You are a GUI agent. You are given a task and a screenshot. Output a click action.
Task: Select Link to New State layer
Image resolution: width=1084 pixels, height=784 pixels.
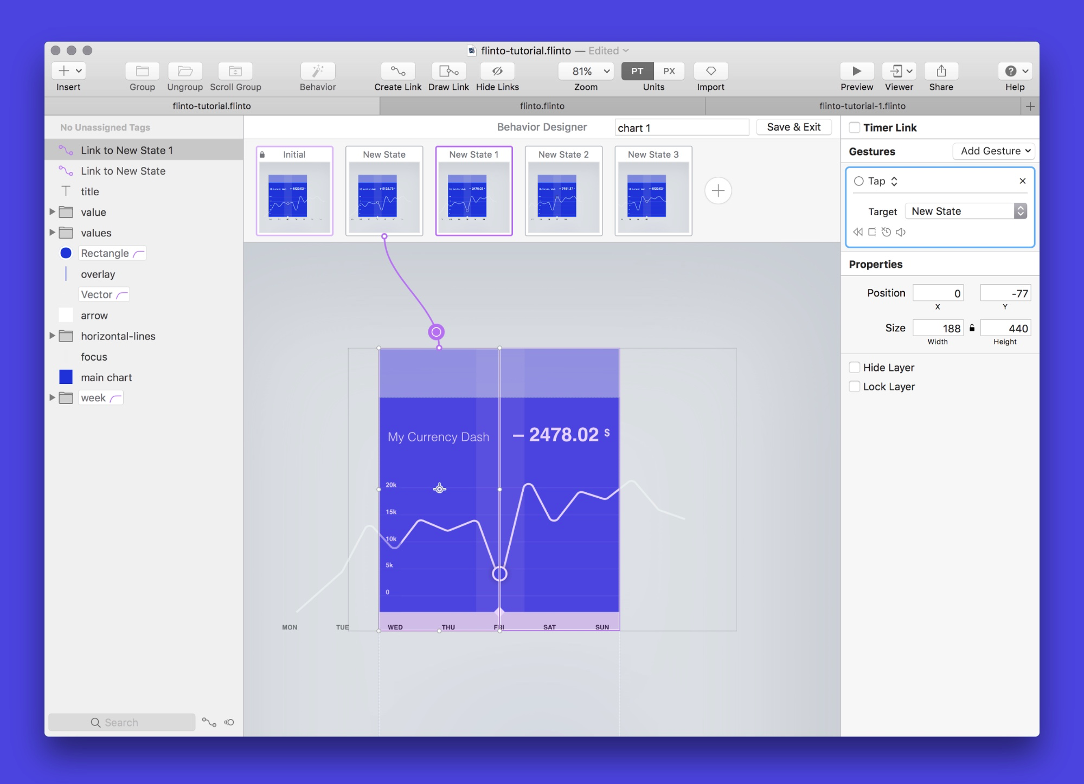coord(144,171)
